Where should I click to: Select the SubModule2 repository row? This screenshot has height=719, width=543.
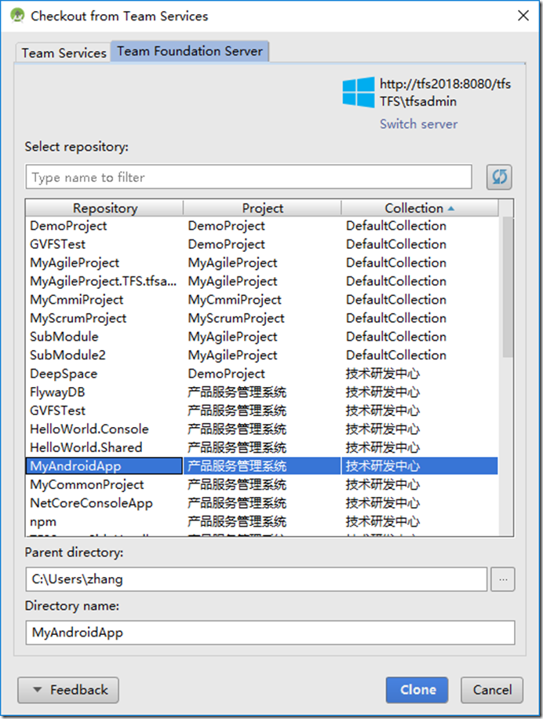coord(262,355)
